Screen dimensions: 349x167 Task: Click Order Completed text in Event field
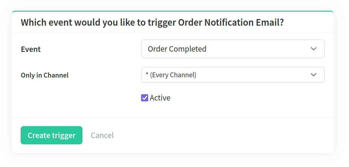click(x=177, y=49)
